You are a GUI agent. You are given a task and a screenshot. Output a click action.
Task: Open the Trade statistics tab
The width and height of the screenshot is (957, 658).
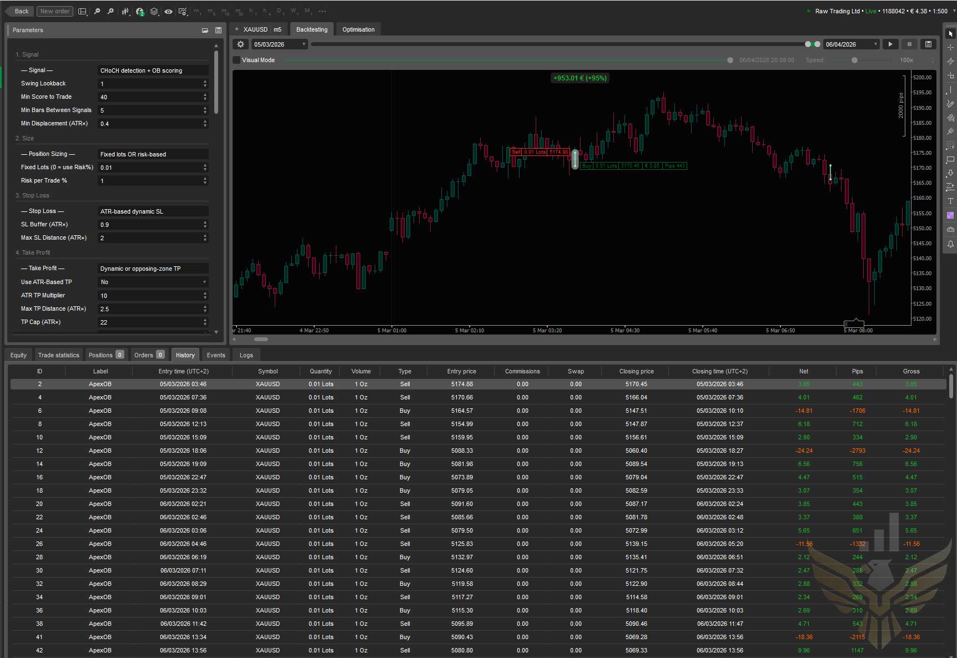click(x=58, y=355)
